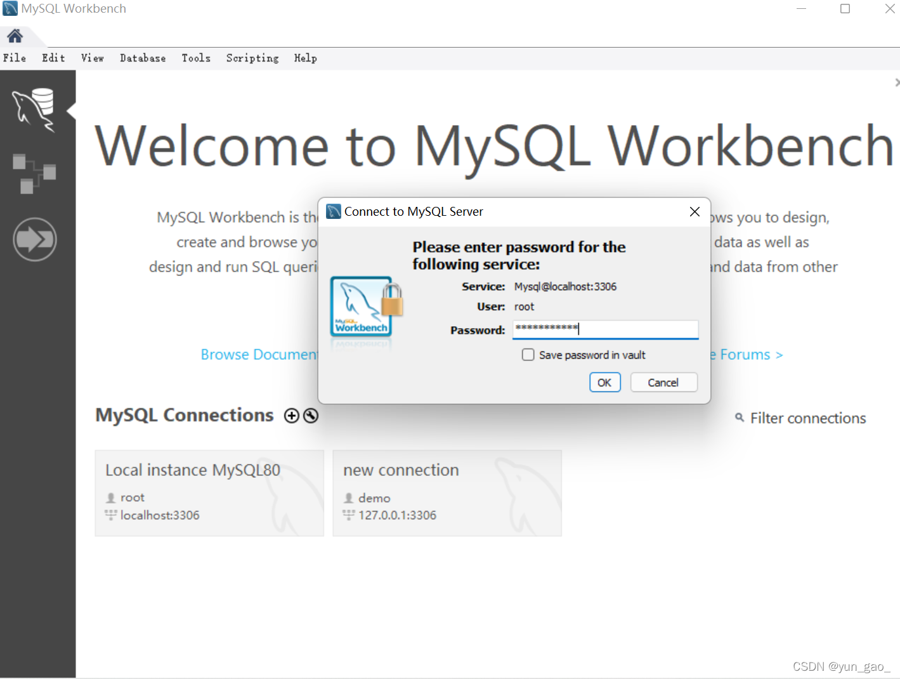Follow the Forums link
The height and width of the screenshot is (679, 900).
(747, 355)
